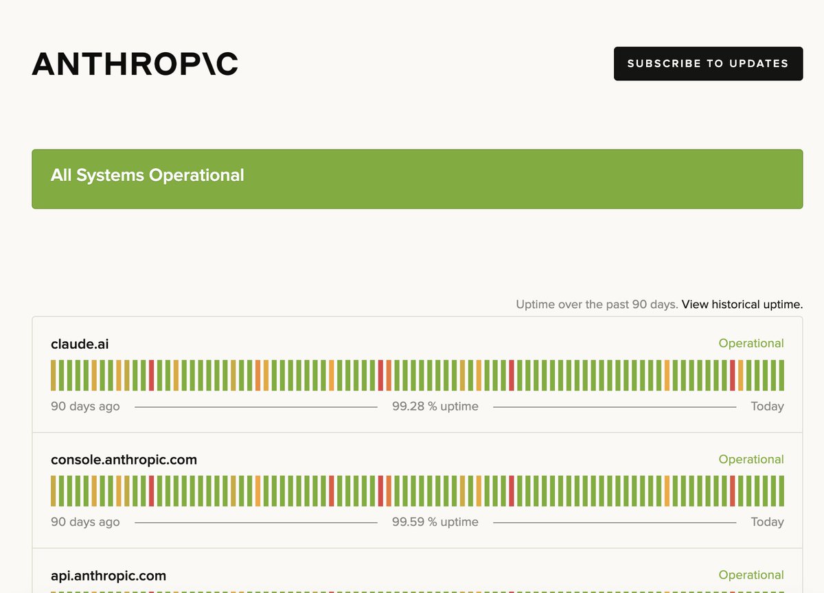Click '90 days ago' label under claude.ai
Viewport: 824px width, 593px height.
click(x=85, y=406)
